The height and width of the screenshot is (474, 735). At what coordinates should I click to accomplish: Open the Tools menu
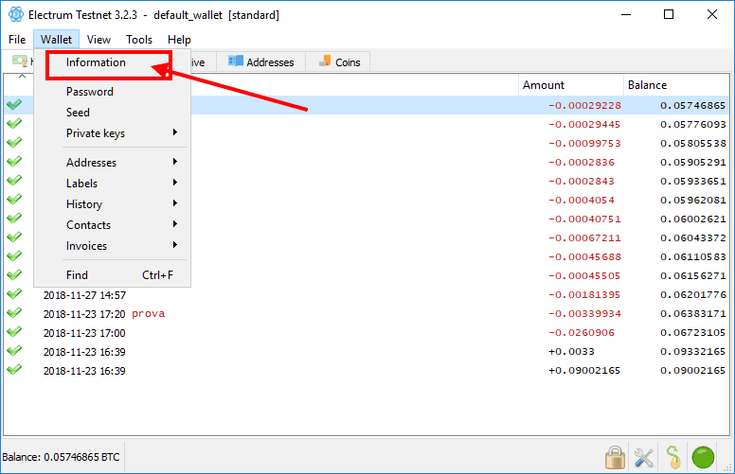pos(138,40)
